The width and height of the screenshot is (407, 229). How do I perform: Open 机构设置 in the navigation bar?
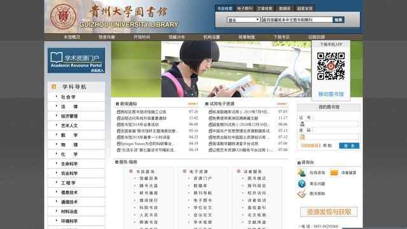212,37
